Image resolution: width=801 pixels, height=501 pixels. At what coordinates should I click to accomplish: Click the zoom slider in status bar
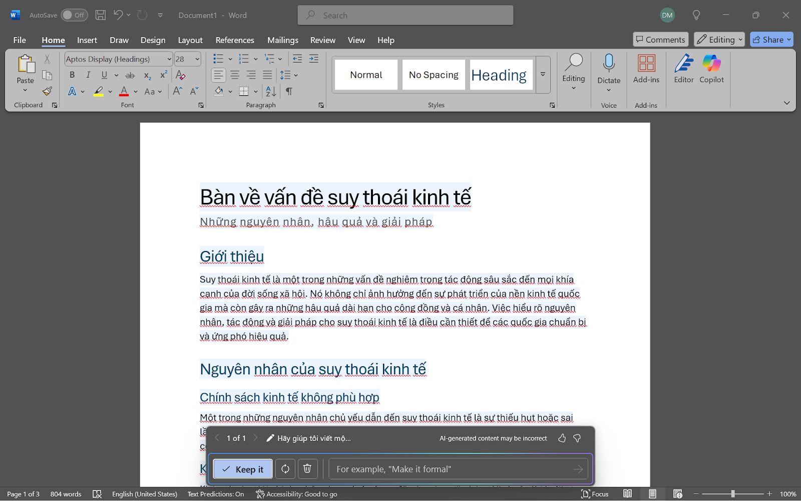coord(732,494)
